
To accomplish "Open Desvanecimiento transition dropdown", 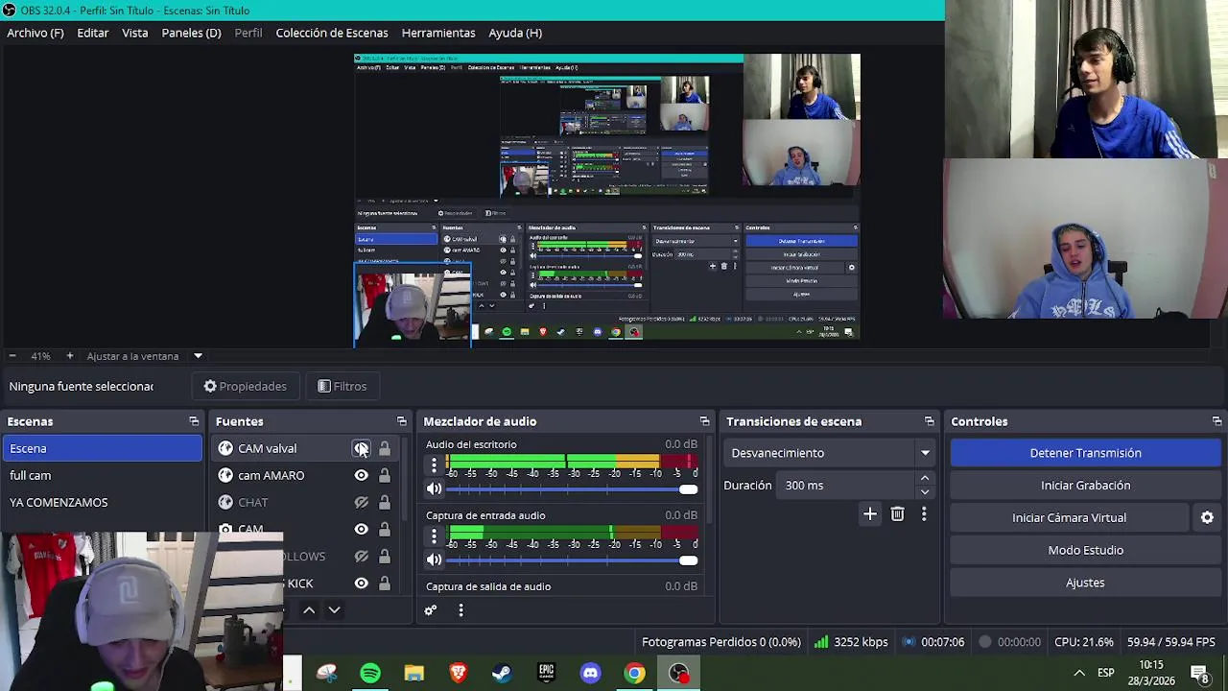I will [x=830, y=453].
